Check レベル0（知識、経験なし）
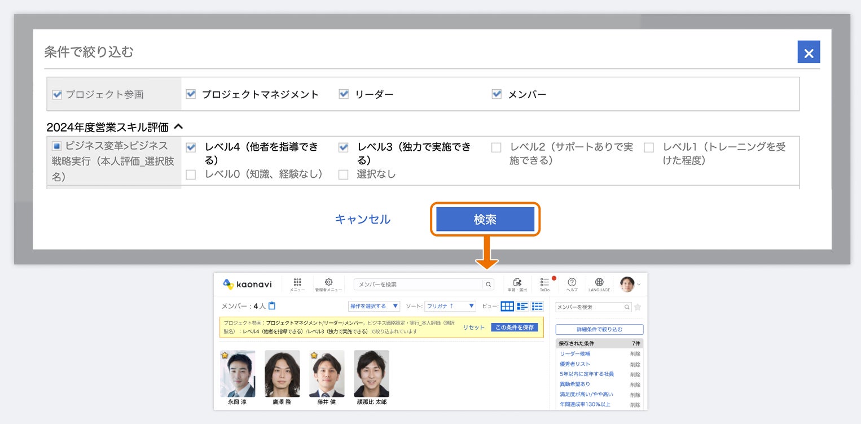This screenshot has height=424, width=861. [191, 174]
